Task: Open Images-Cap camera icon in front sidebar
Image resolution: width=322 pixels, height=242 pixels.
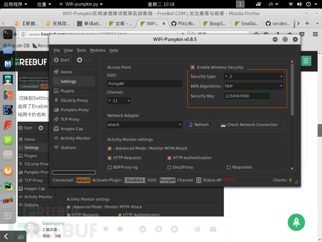Action: [x=56, y=129]
